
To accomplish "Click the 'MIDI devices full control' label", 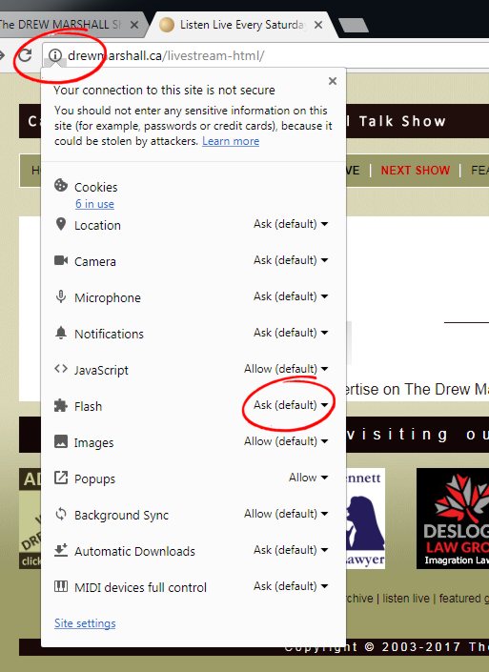I will (x=140, y=587).
